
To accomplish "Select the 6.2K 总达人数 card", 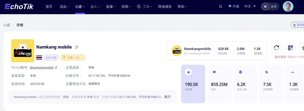I will point(245,84).
